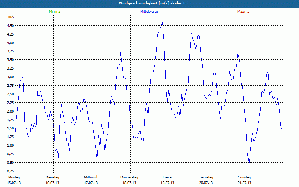Select the red Maxima legend label
Screen dimensions: 299x187
[243, 12]
